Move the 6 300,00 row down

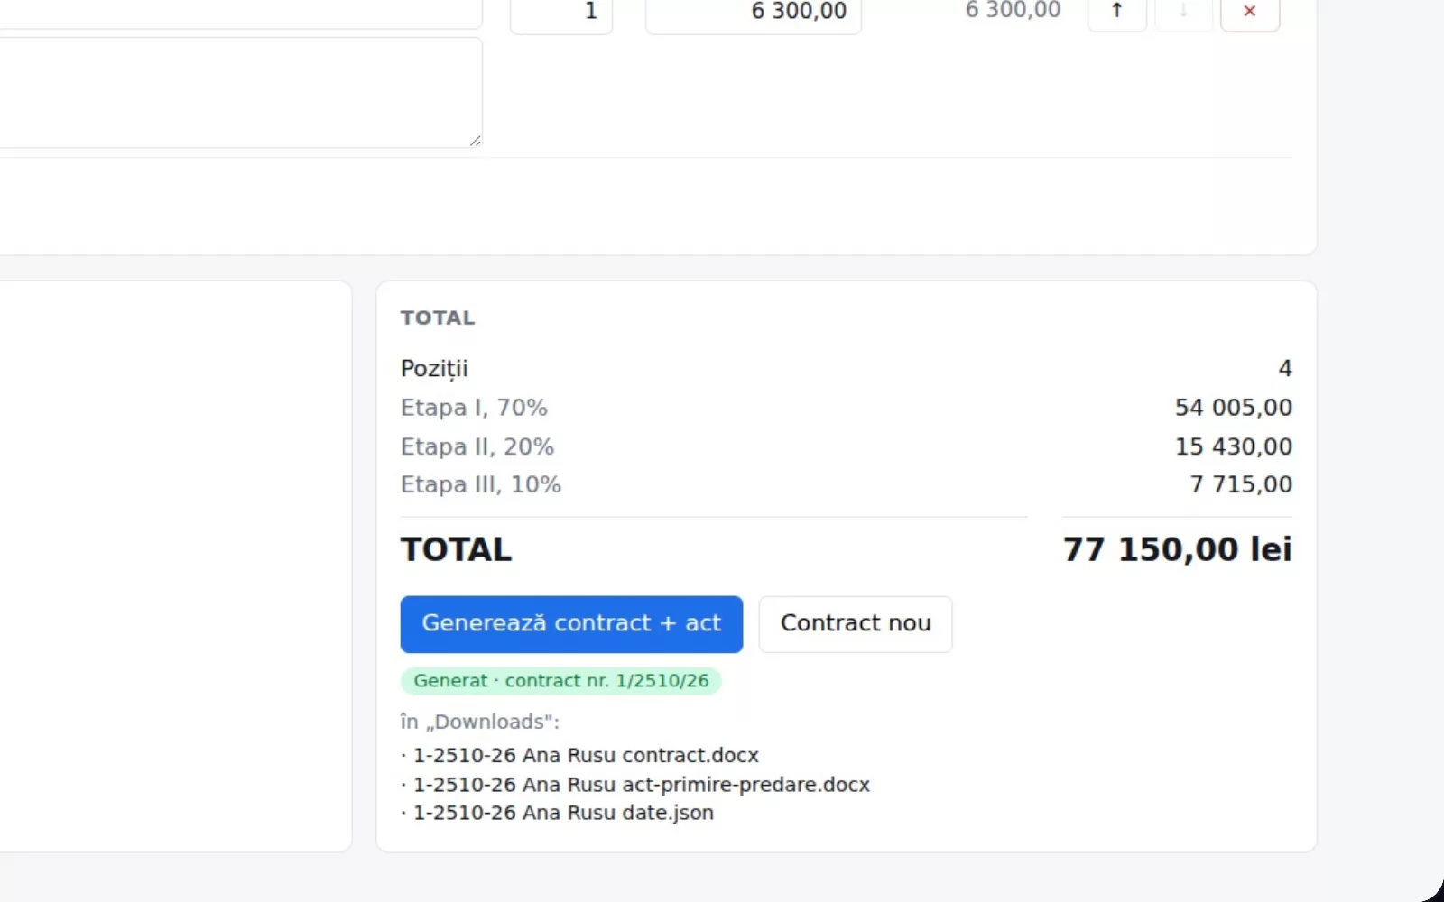1183,13
